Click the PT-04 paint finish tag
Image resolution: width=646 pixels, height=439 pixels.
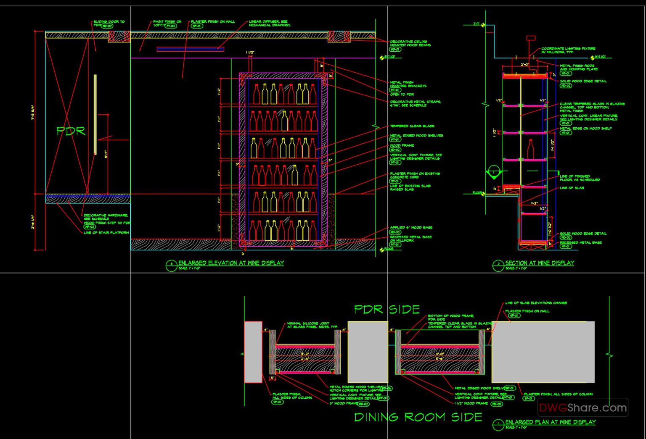coord(171,26)
